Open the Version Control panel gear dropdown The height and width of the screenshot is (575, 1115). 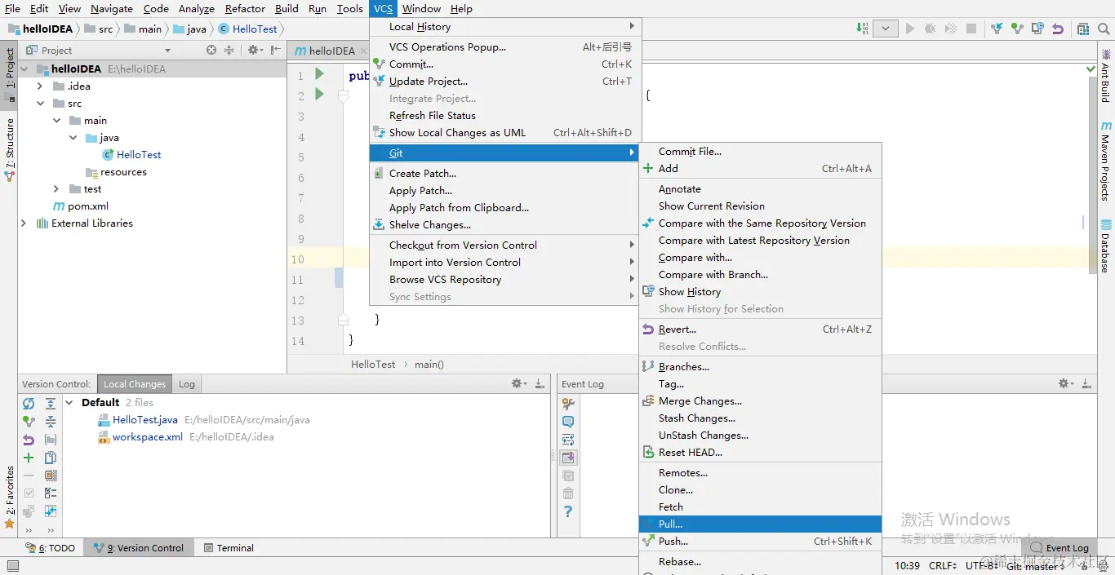[x=518, y=383]
